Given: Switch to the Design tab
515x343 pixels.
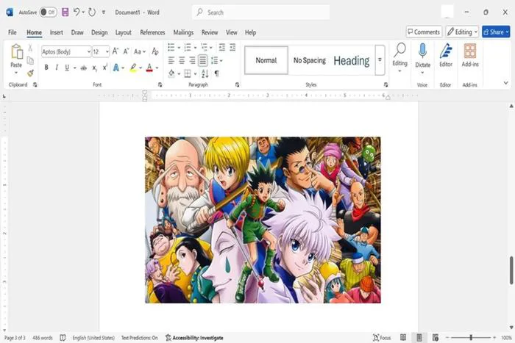Looking at the screenshot, I should [x=99, y=32].
